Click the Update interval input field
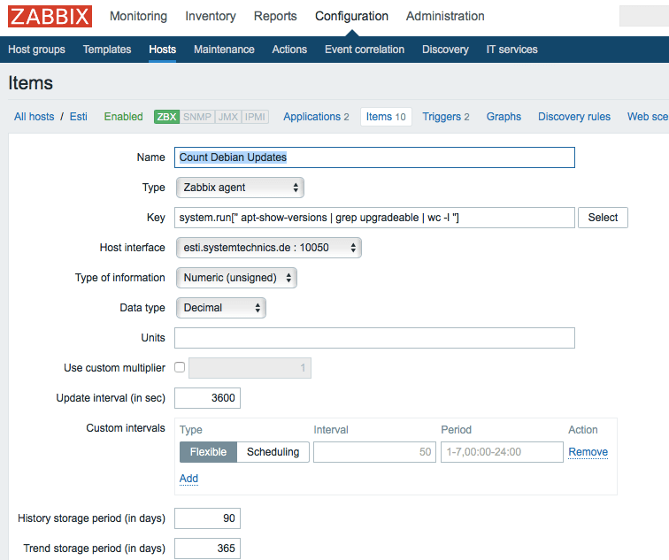The width and height of the screenshot is (669, 560). (207, 398)
